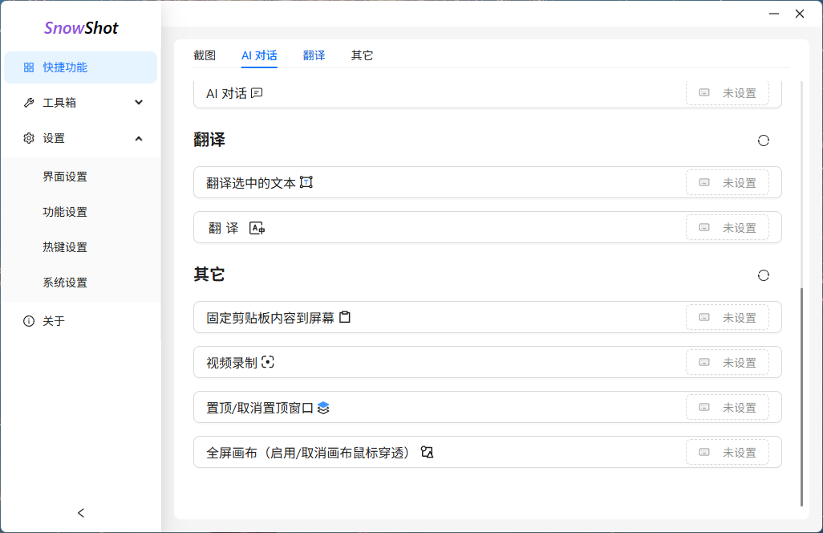Collapse the 设置 submenu chevron
This screenshot has width=823, height=533.
[x=139, y=138]
